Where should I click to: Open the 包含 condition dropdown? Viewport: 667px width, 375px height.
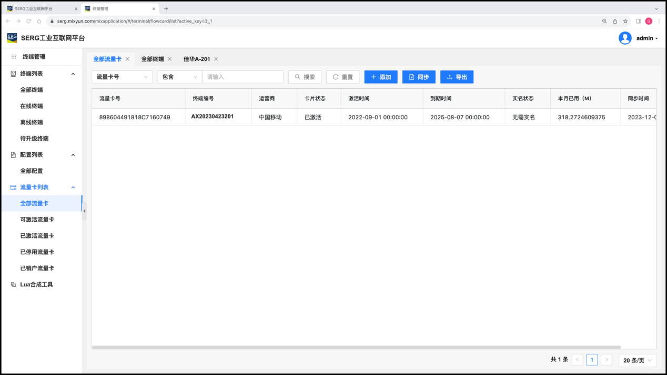(x=179, y=77)
